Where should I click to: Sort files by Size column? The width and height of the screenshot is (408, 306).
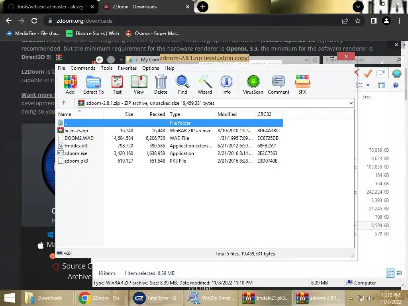[119, 114]
